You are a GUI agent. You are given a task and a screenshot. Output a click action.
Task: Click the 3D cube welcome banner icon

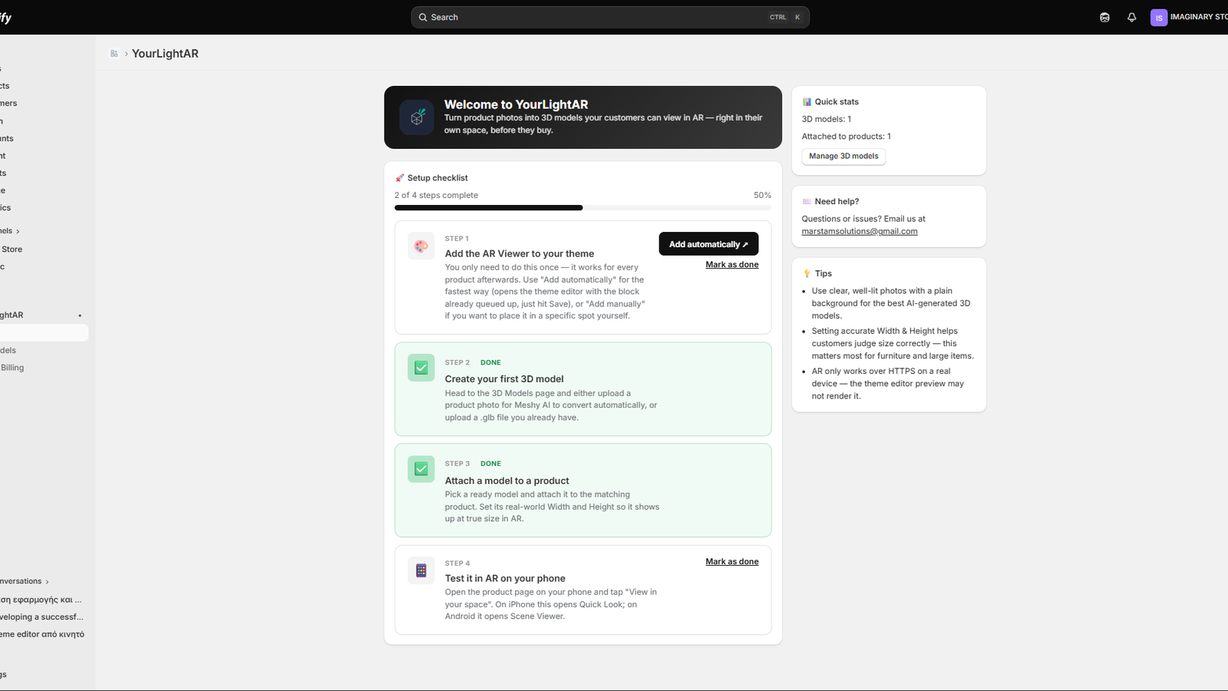click(417, 117)
